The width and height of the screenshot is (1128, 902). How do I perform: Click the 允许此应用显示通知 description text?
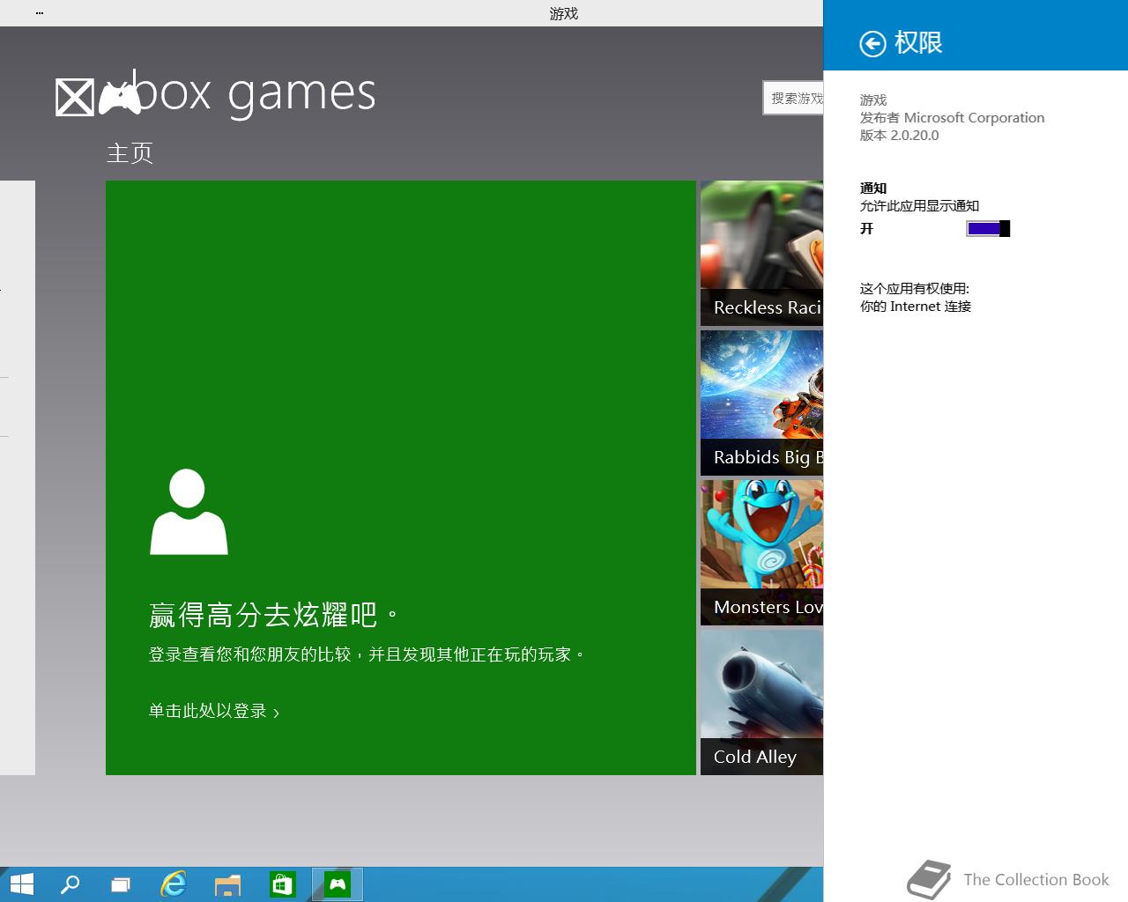click(919, 206)
